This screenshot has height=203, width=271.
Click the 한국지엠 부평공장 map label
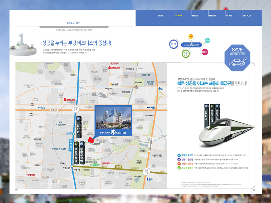(x=58, y=149)
